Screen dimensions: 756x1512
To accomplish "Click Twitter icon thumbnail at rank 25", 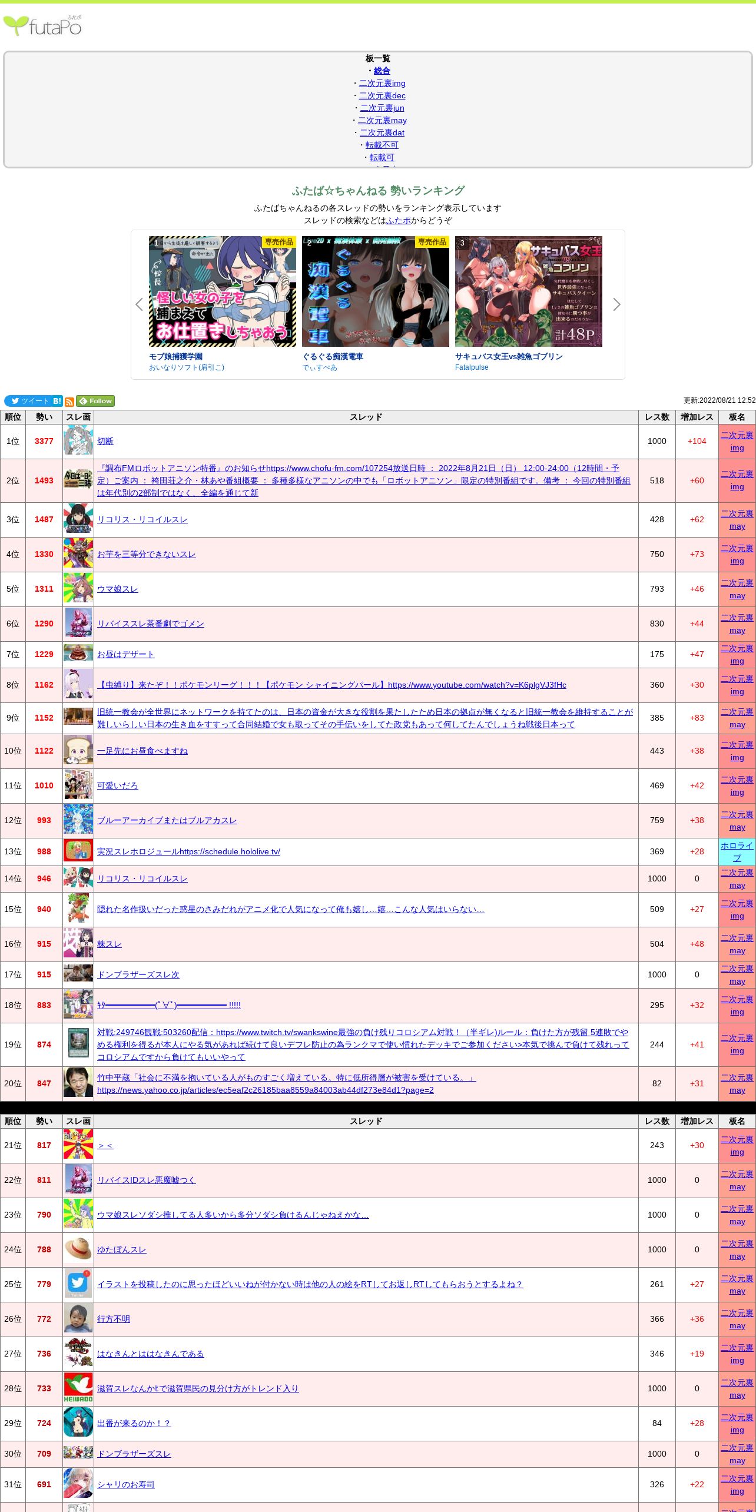I will pos(78,1284).
